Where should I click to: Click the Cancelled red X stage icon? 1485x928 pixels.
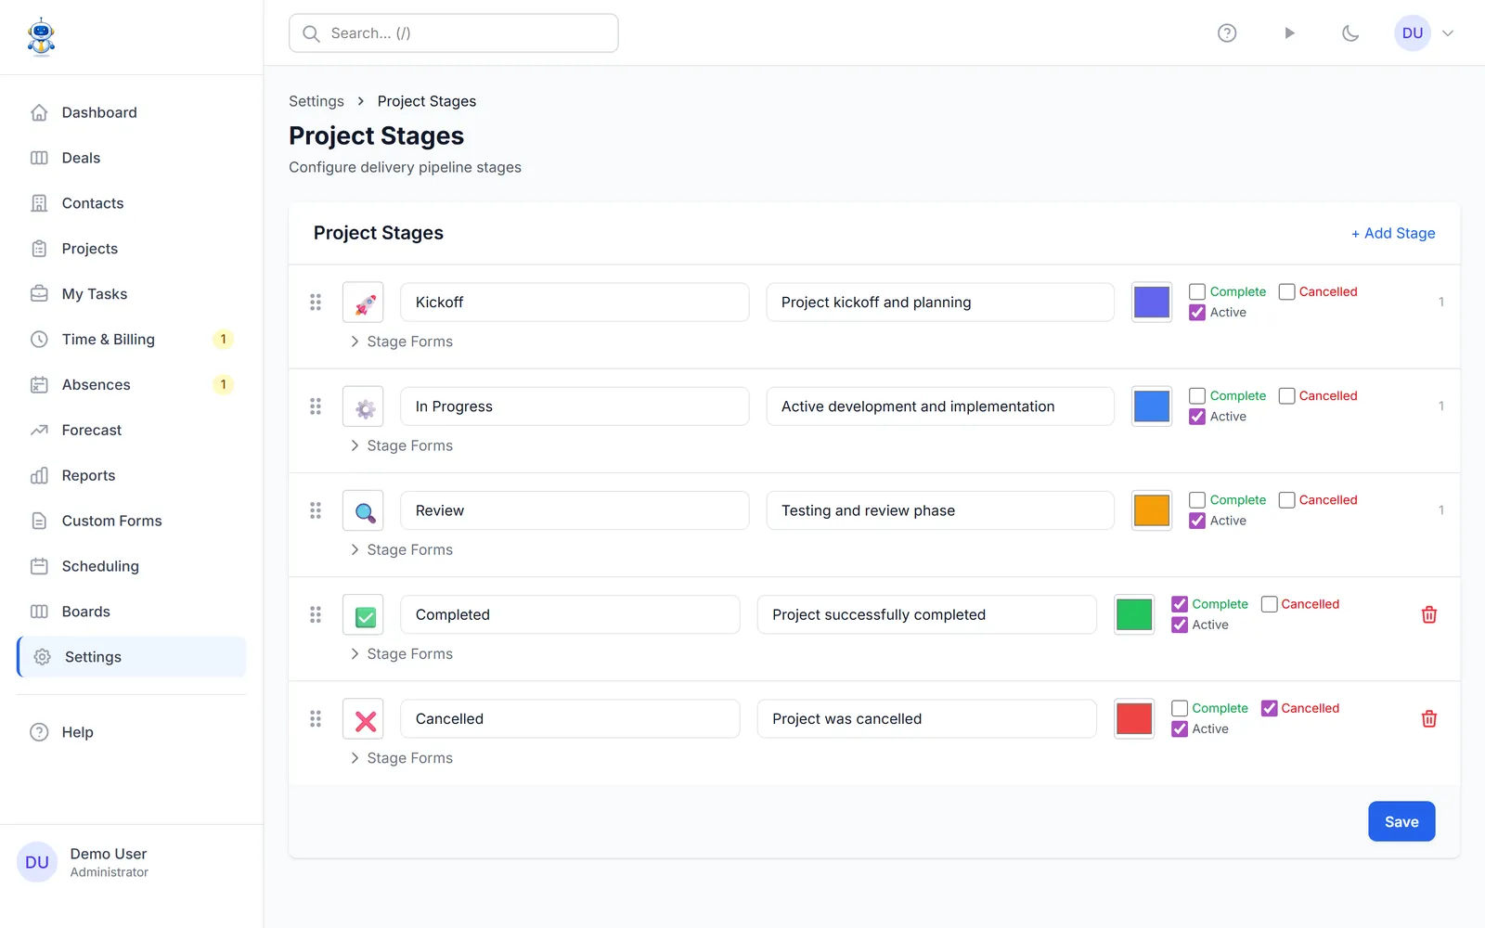363,718
